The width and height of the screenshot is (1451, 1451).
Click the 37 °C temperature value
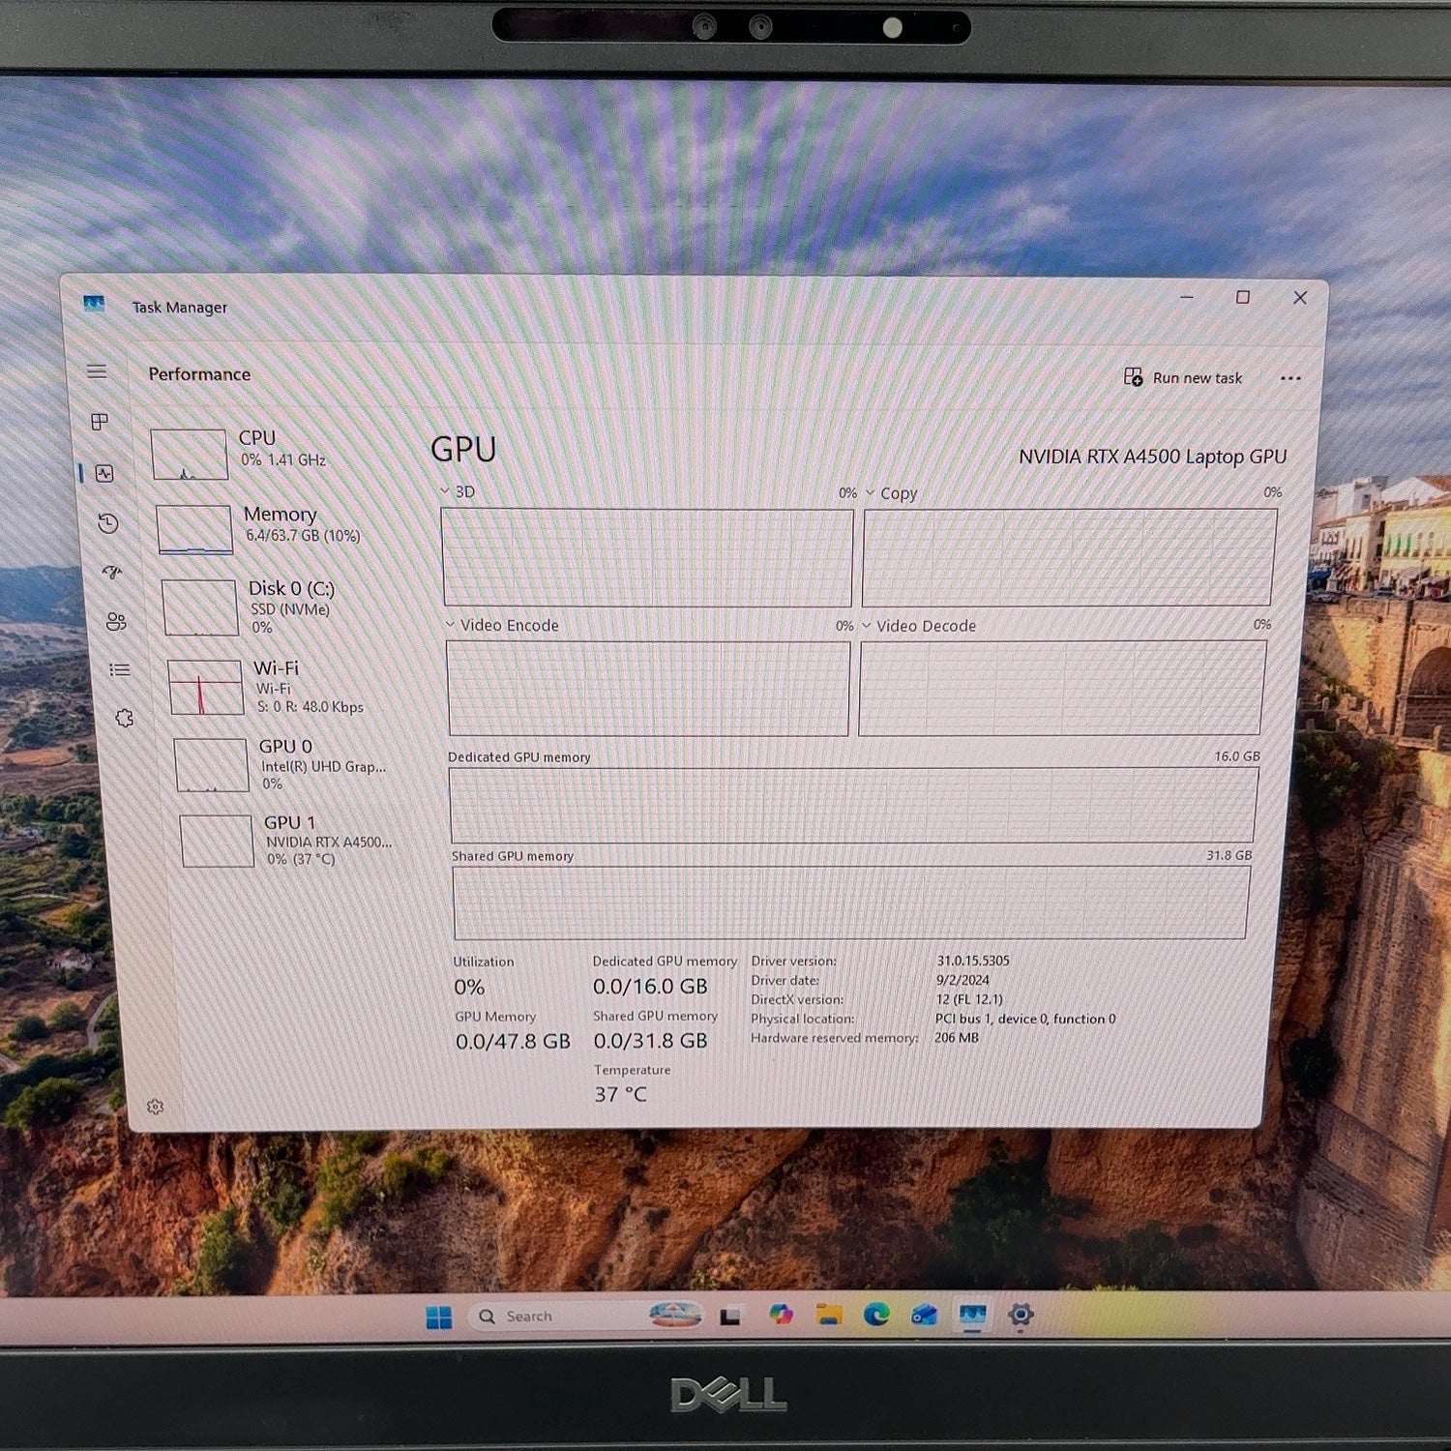coord(620,1095)
